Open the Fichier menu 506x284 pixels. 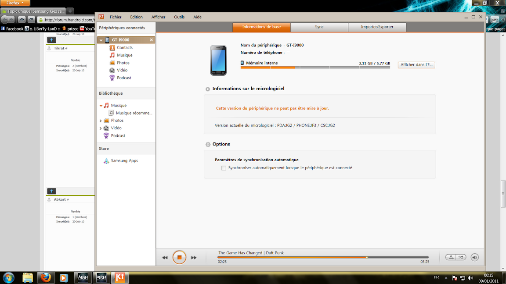[x=116, y=17]
